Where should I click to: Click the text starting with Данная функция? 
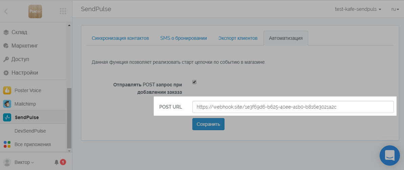pos(178,62)
